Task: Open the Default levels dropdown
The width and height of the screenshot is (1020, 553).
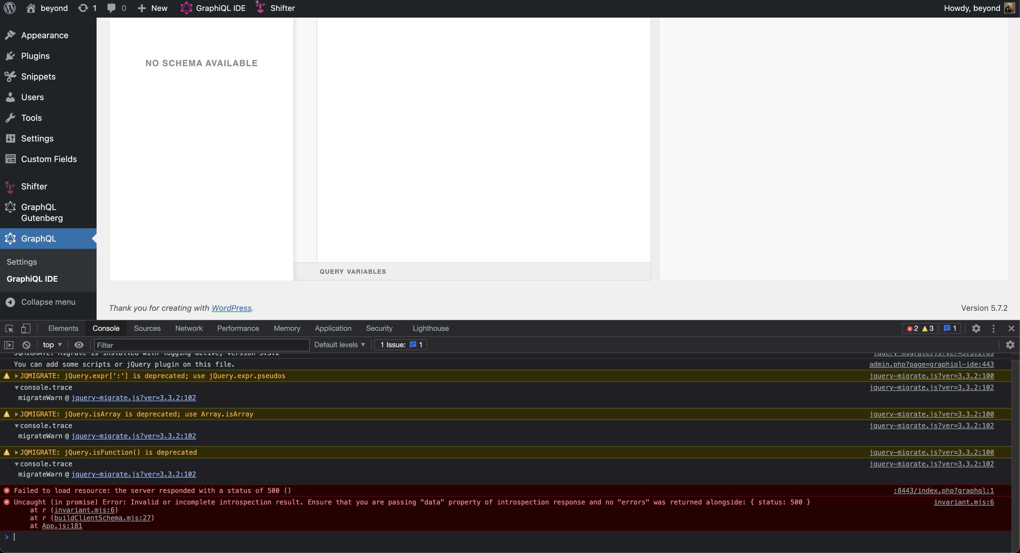Action: click(339, 344)
